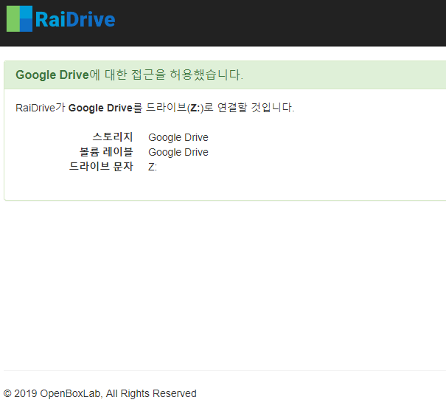Image resolution: width=446 pixels, height=411 pixels.
Task: Click the 'Z:' drive letter value
Action: tap(153, 167)
